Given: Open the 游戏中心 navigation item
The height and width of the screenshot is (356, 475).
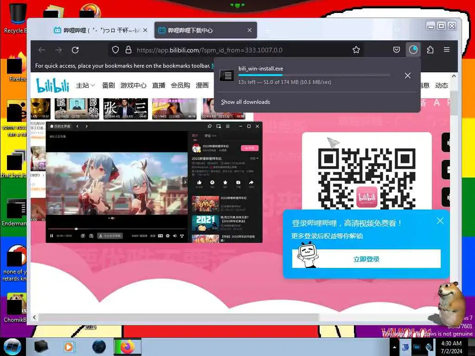Looking at the screenshot, I should click(133, 85).
